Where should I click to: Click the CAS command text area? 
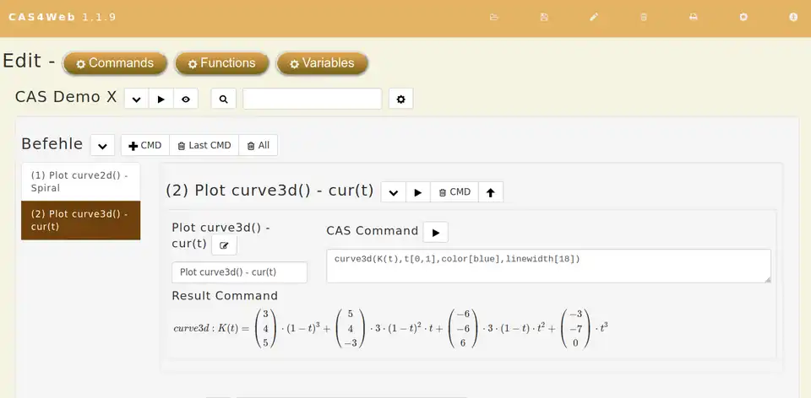click(x=547, y=266)
